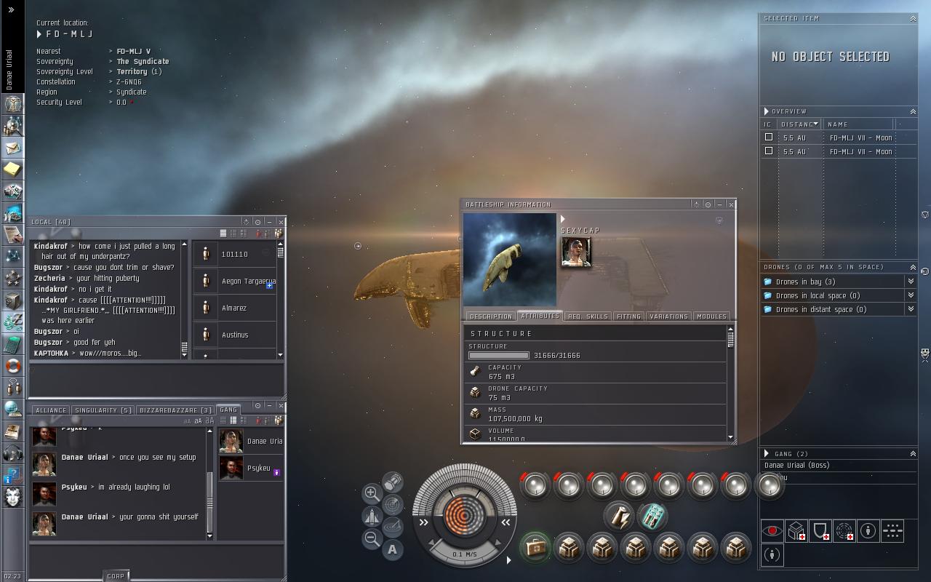
Task: Click the HUD zoom out magnifier
Action: 372,538
